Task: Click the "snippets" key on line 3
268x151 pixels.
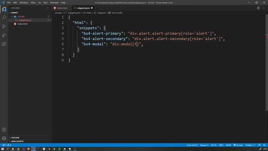Action: pos(88,28)
